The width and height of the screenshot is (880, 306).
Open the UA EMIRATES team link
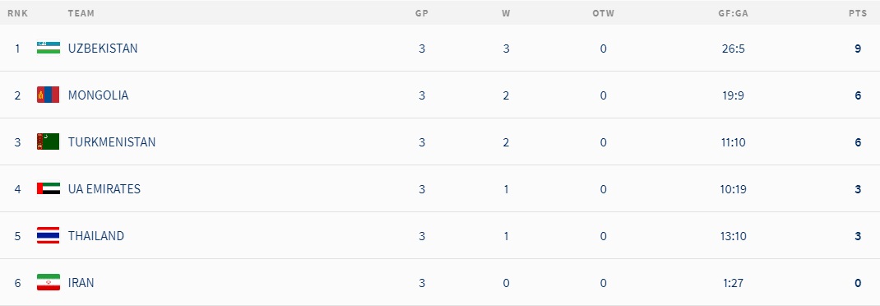pos(104,189)
